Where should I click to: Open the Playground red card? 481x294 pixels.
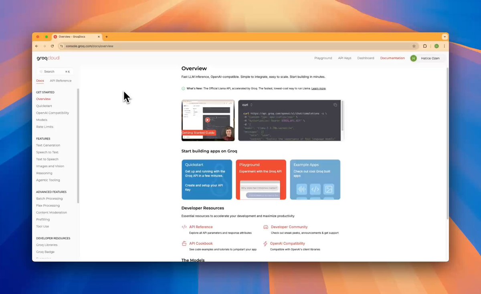click(261, 179)
